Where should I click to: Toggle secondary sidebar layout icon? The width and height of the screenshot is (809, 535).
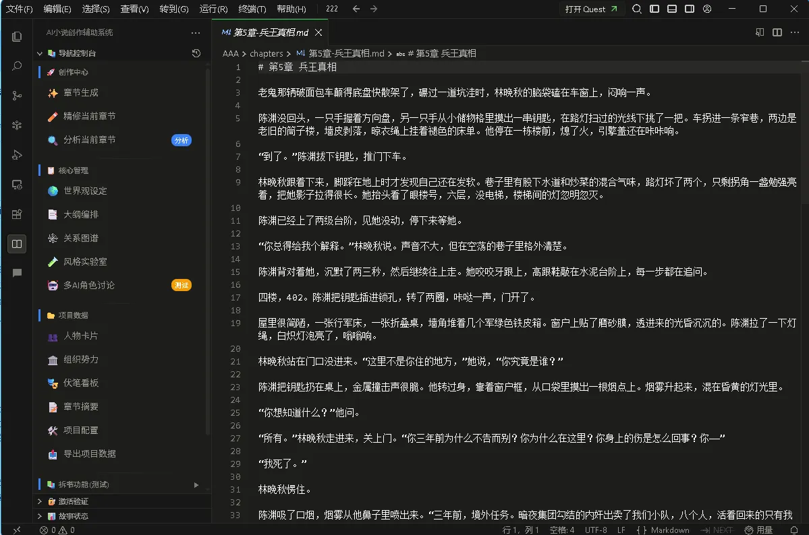pos(690,9)
